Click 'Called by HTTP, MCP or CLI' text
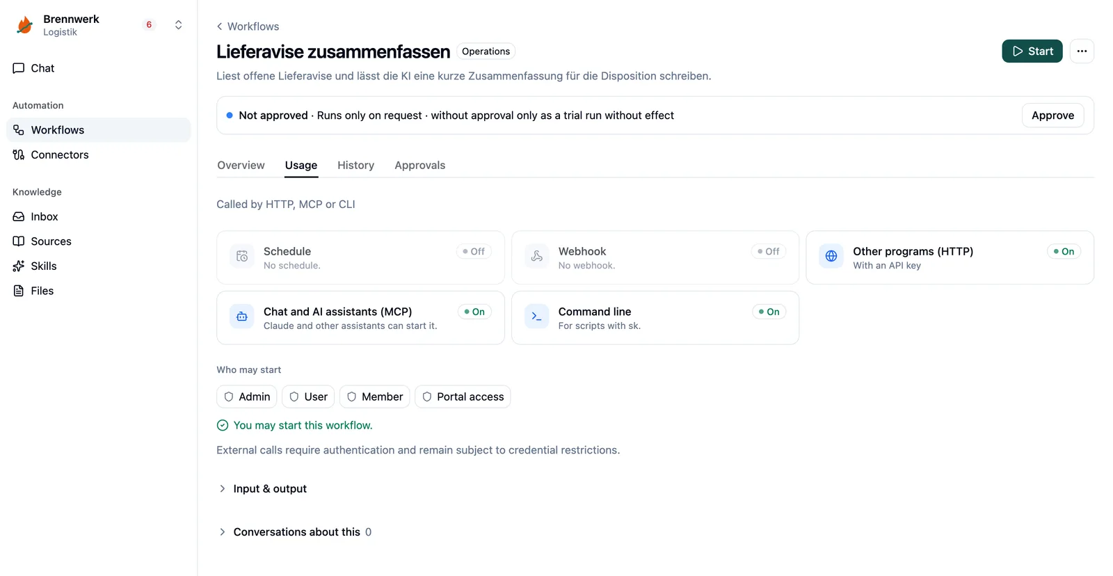Image resolution: width=1113 pixels, height=576 pixels. point(286,205)
